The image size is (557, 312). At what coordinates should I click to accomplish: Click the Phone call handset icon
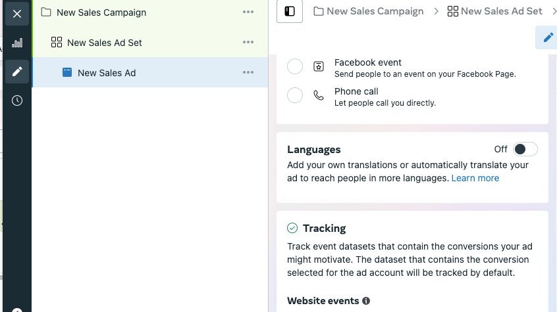(319, 95)
